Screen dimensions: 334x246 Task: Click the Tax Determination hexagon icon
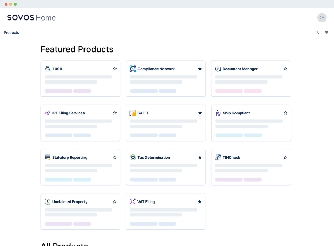coord(133,157)
